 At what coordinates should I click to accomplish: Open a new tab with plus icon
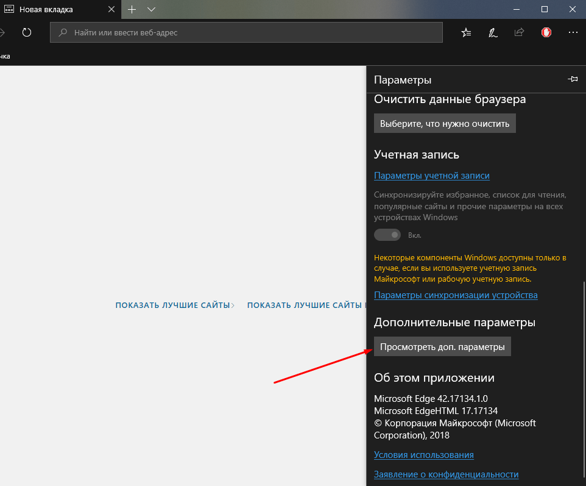pyautogui.click(x=132, y=9)
